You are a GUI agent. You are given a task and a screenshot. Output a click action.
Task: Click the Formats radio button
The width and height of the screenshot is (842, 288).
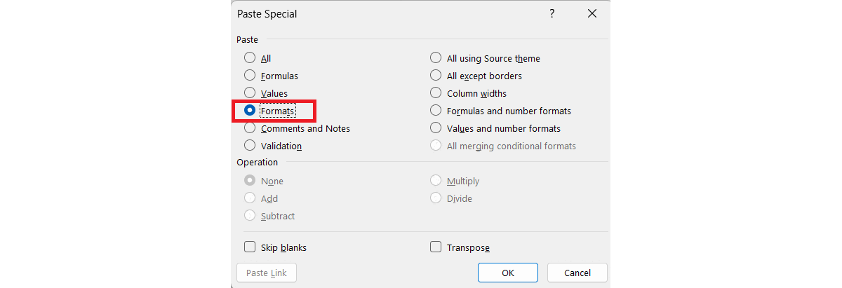250,111
